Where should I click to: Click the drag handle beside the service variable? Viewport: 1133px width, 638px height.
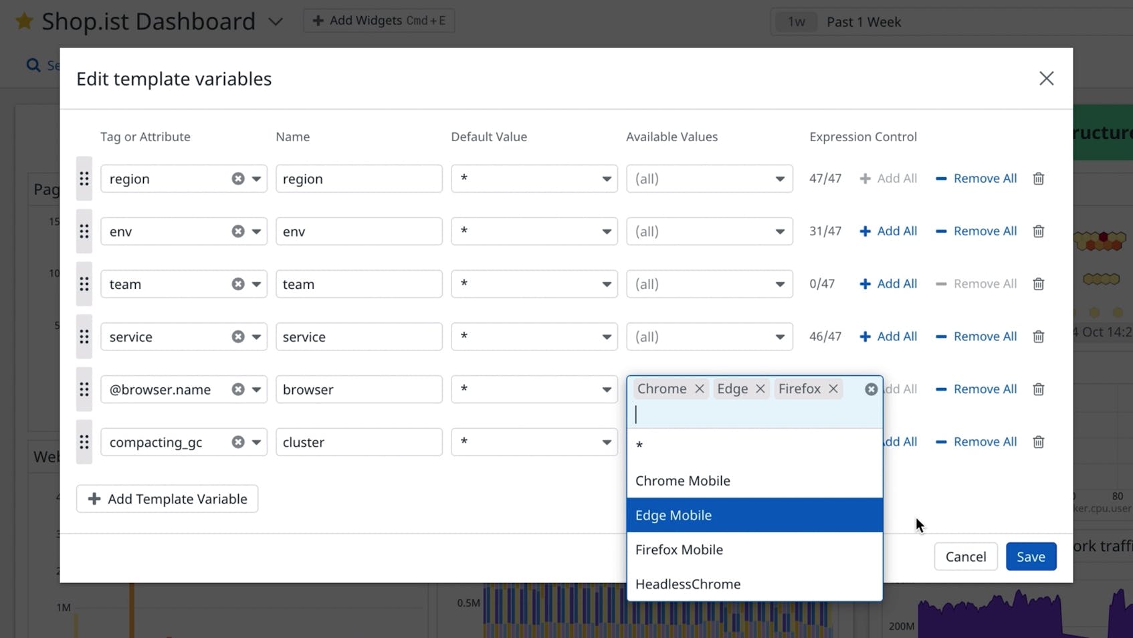point(84,336)
